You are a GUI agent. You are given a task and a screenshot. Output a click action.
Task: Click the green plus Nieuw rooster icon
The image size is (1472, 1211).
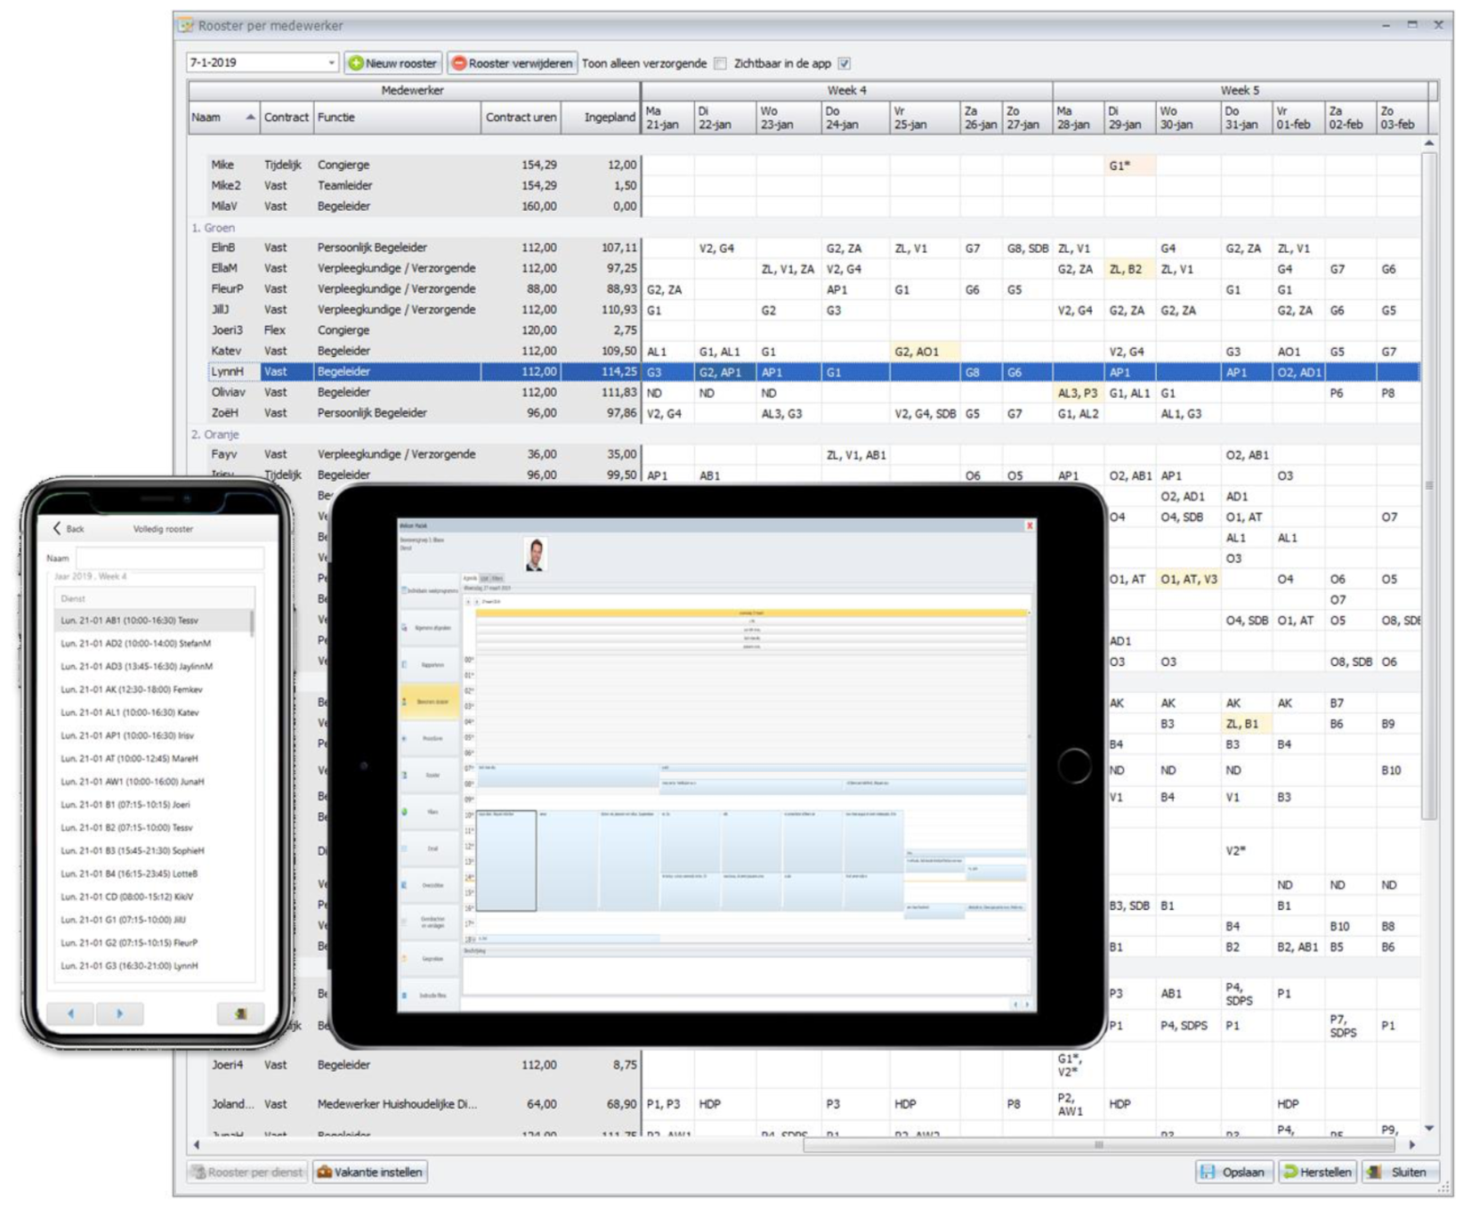pos(356,63)
